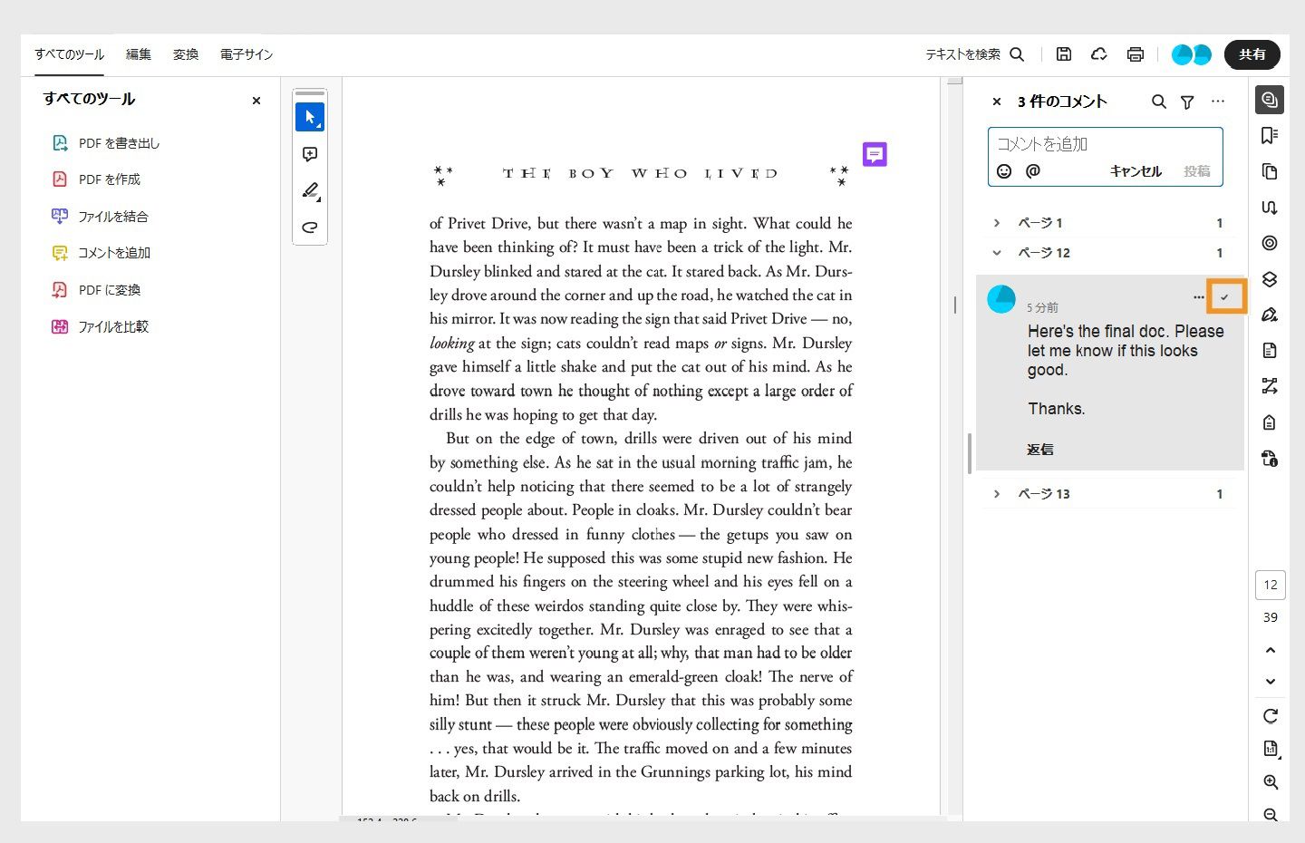The image size is (1305, 843).
Task: Open the comments panel more options menu
Action: (x=1218, y=102)
